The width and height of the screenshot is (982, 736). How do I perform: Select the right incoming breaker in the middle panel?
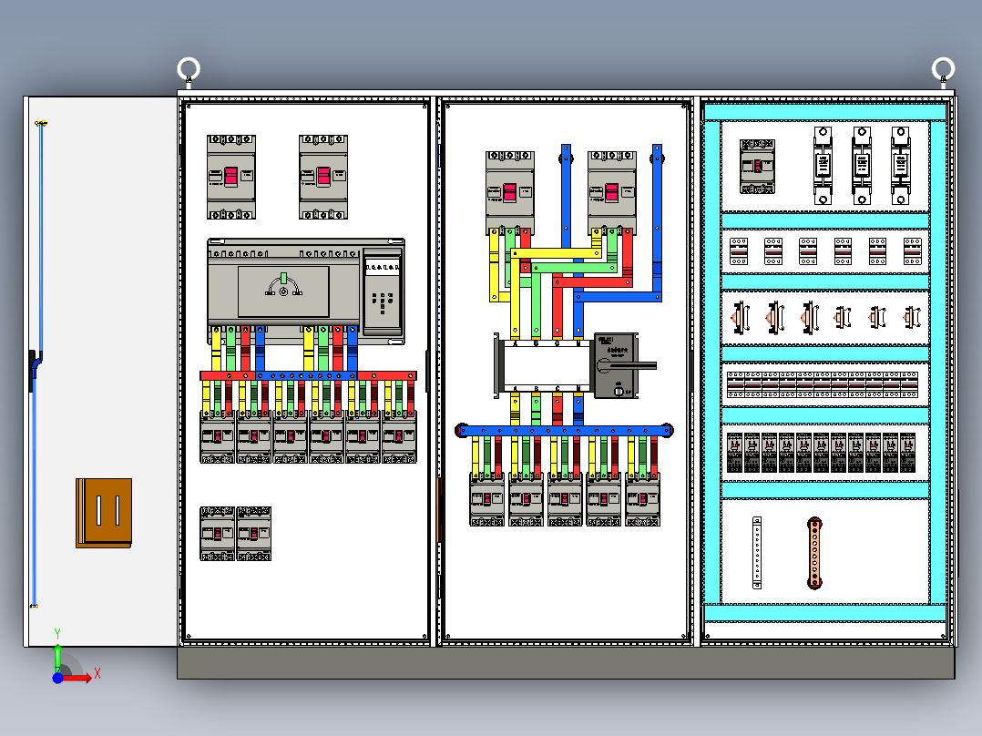click(x=612, y=193)
